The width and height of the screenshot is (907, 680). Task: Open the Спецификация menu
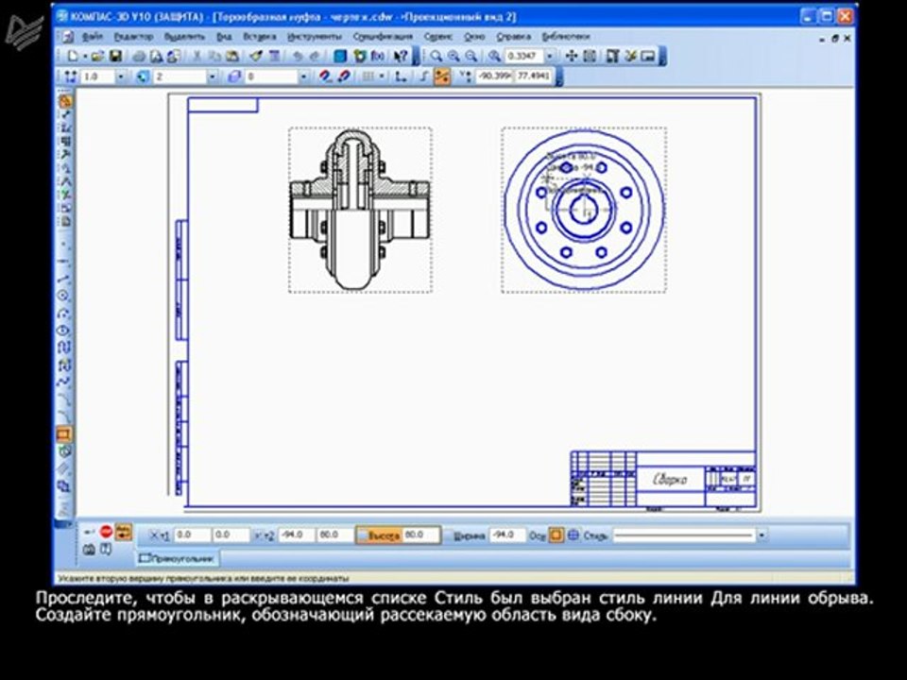(383, 37)
